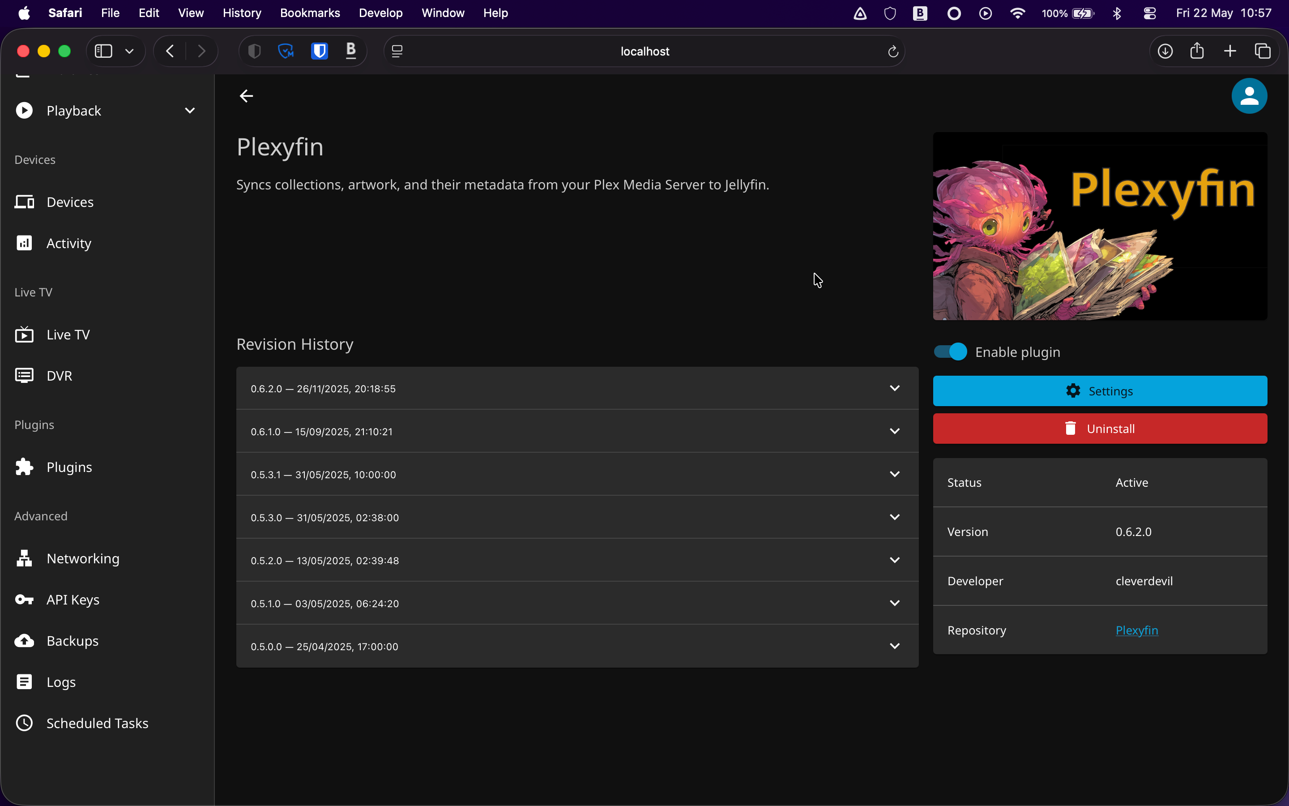The image size is (1289, 806).
Task: Go back with Safari's back arrow
Action: coord(170,51)
